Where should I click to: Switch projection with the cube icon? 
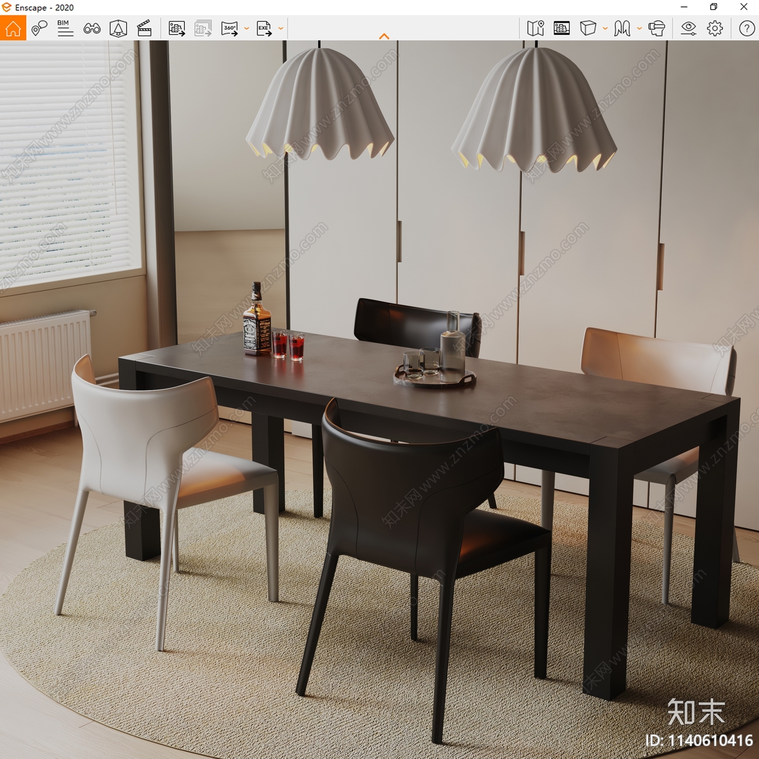(x=588, y=28)
